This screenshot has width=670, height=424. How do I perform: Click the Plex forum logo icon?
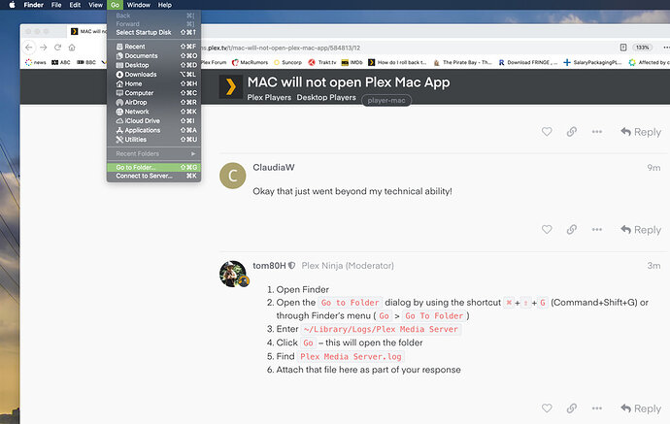[x=231, y=87]
